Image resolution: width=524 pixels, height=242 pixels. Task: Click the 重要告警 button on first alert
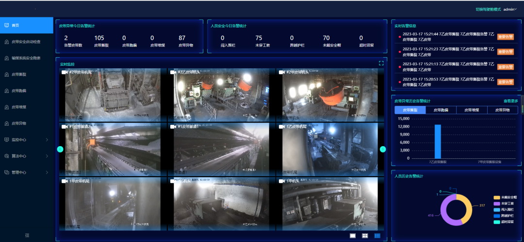(x=505, y=37)
